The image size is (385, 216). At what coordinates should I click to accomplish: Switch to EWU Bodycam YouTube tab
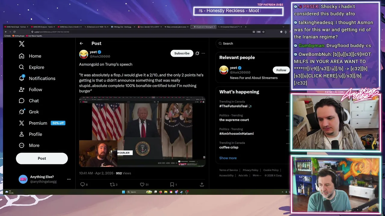coord(43,27)
